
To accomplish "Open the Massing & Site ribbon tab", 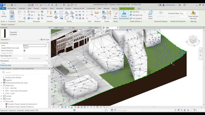I will pyautogui.click(x=79, y=9).
